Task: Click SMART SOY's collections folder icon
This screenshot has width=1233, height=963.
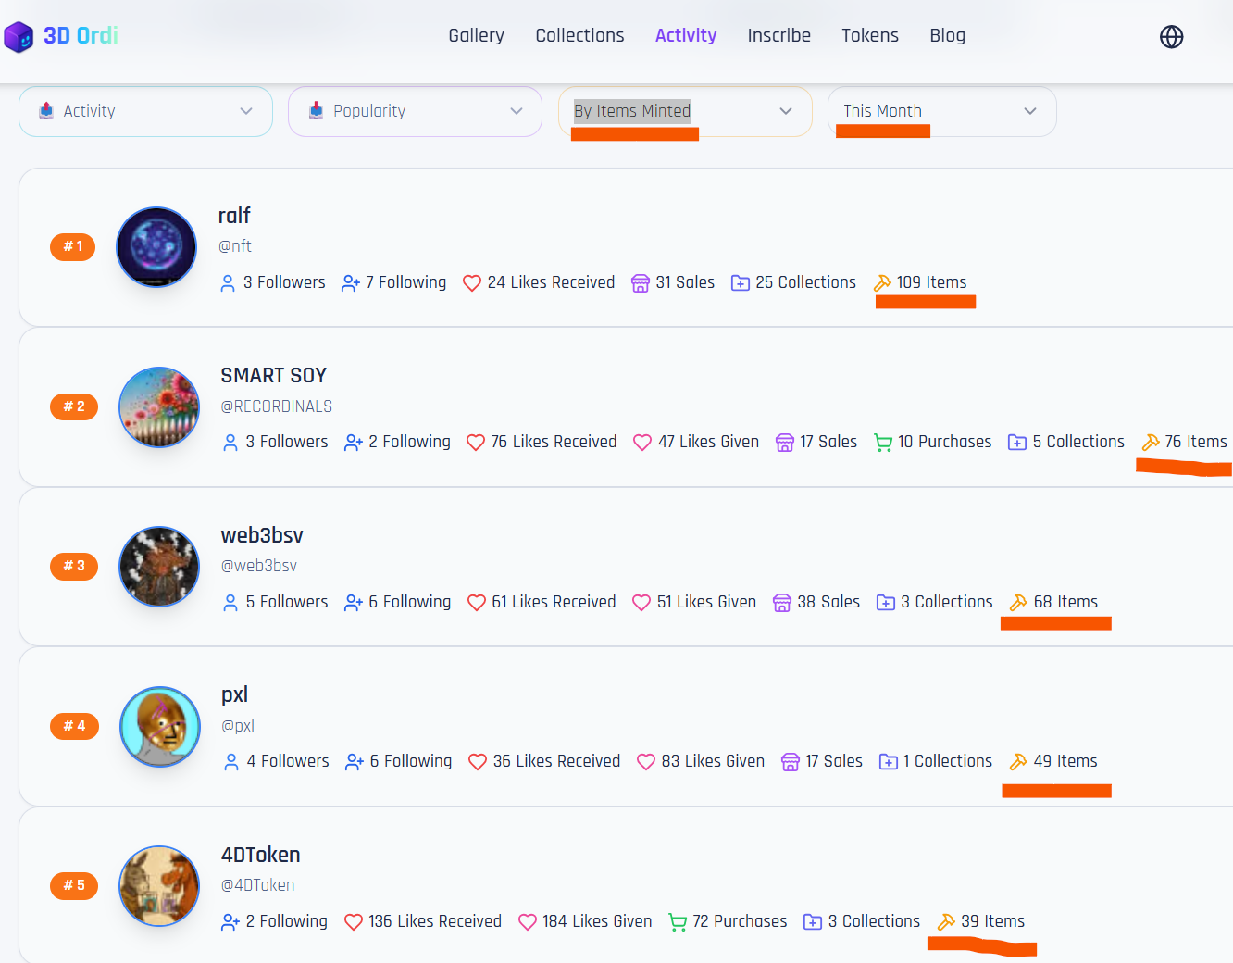Action: point(1017,443)
